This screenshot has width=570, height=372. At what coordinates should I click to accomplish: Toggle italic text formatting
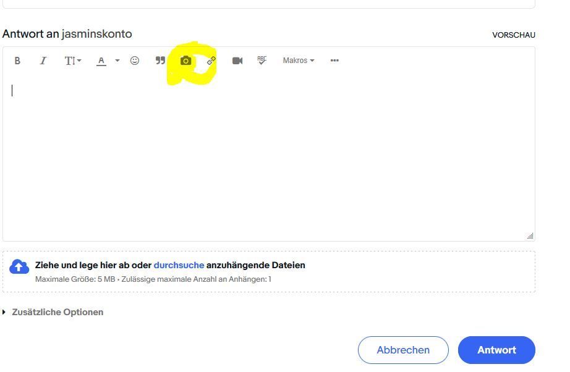[x=43, y=61]
